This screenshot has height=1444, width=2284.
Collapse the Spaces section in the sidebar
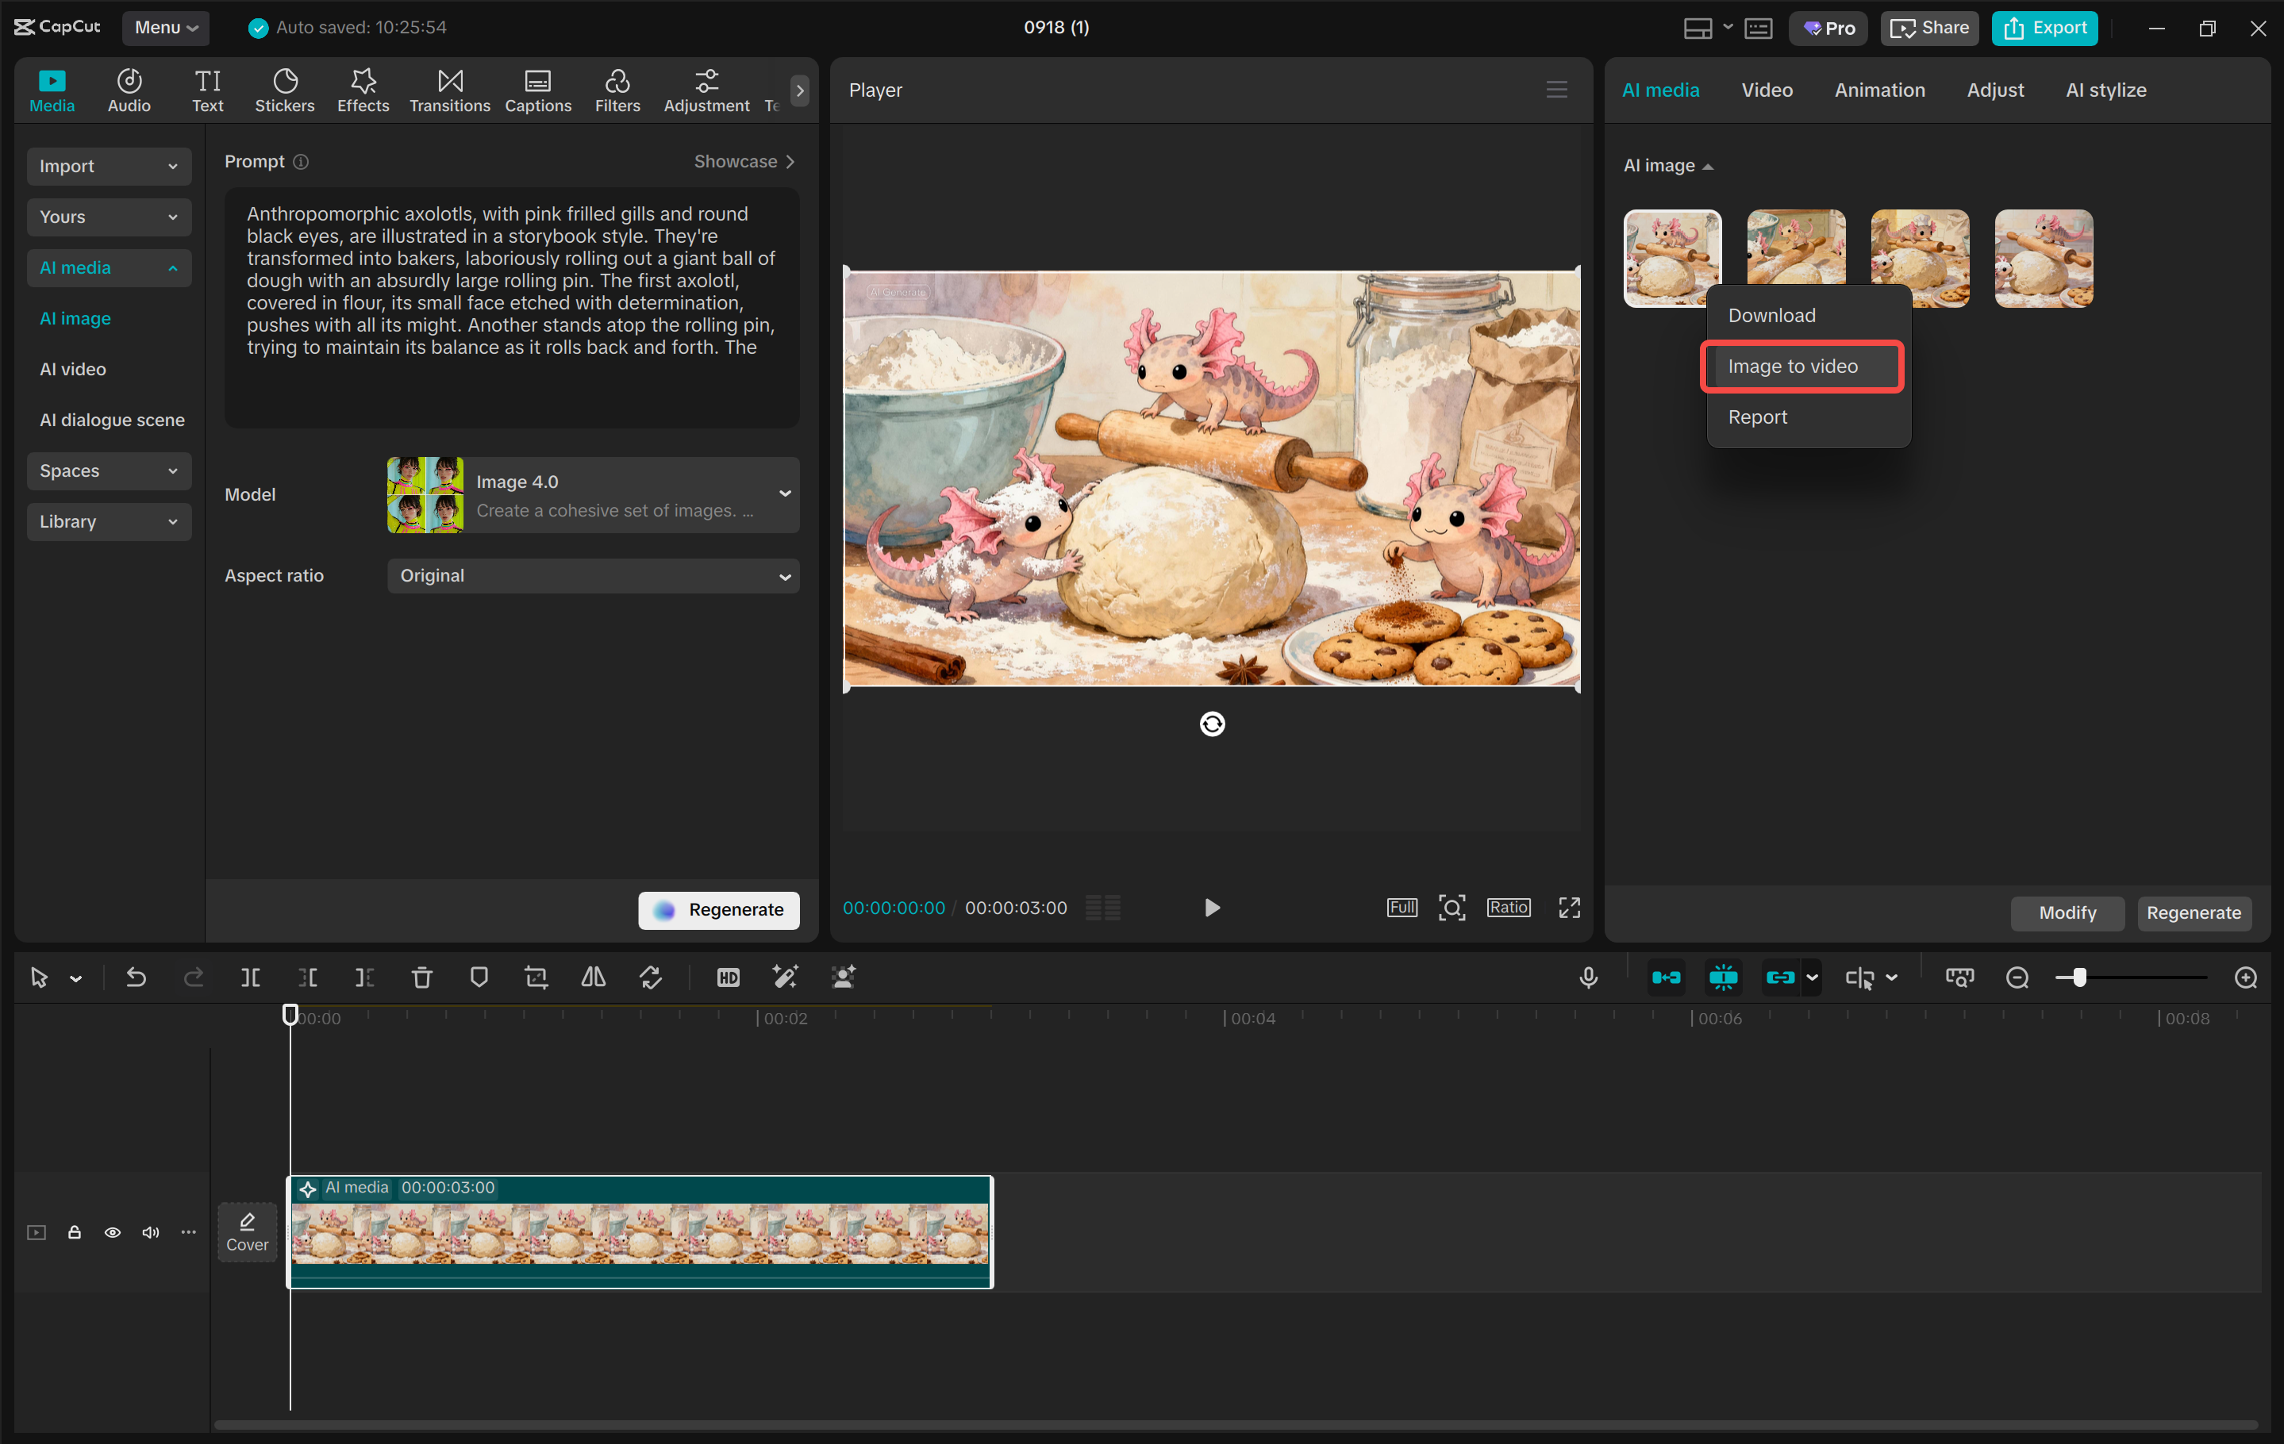pyautogui.click(x=108, y=470)
